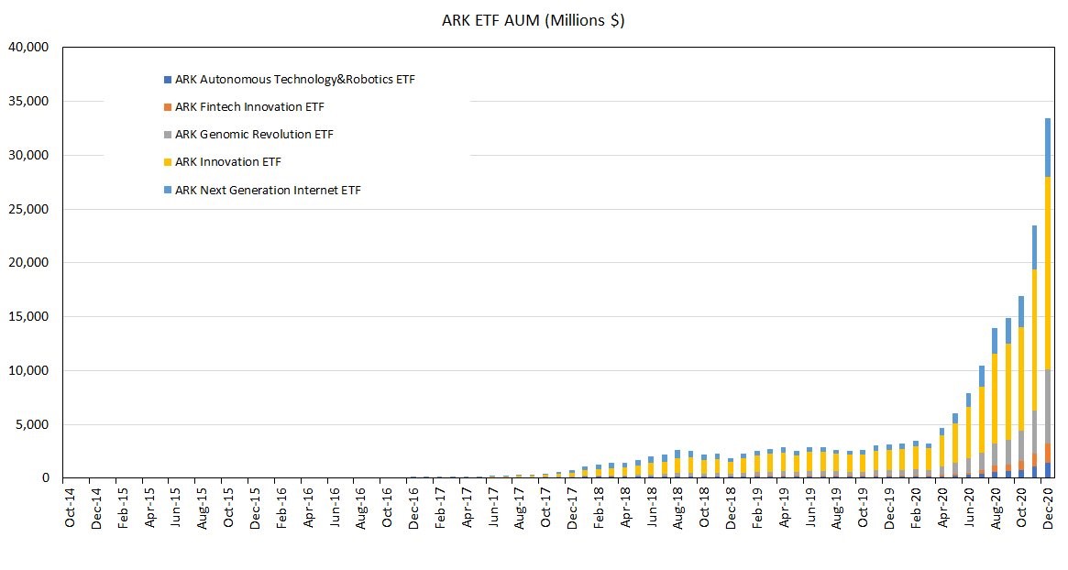Click the Apr-20 x-axis label
Screen dimensions: 1068x570
(x=941, y=504)
